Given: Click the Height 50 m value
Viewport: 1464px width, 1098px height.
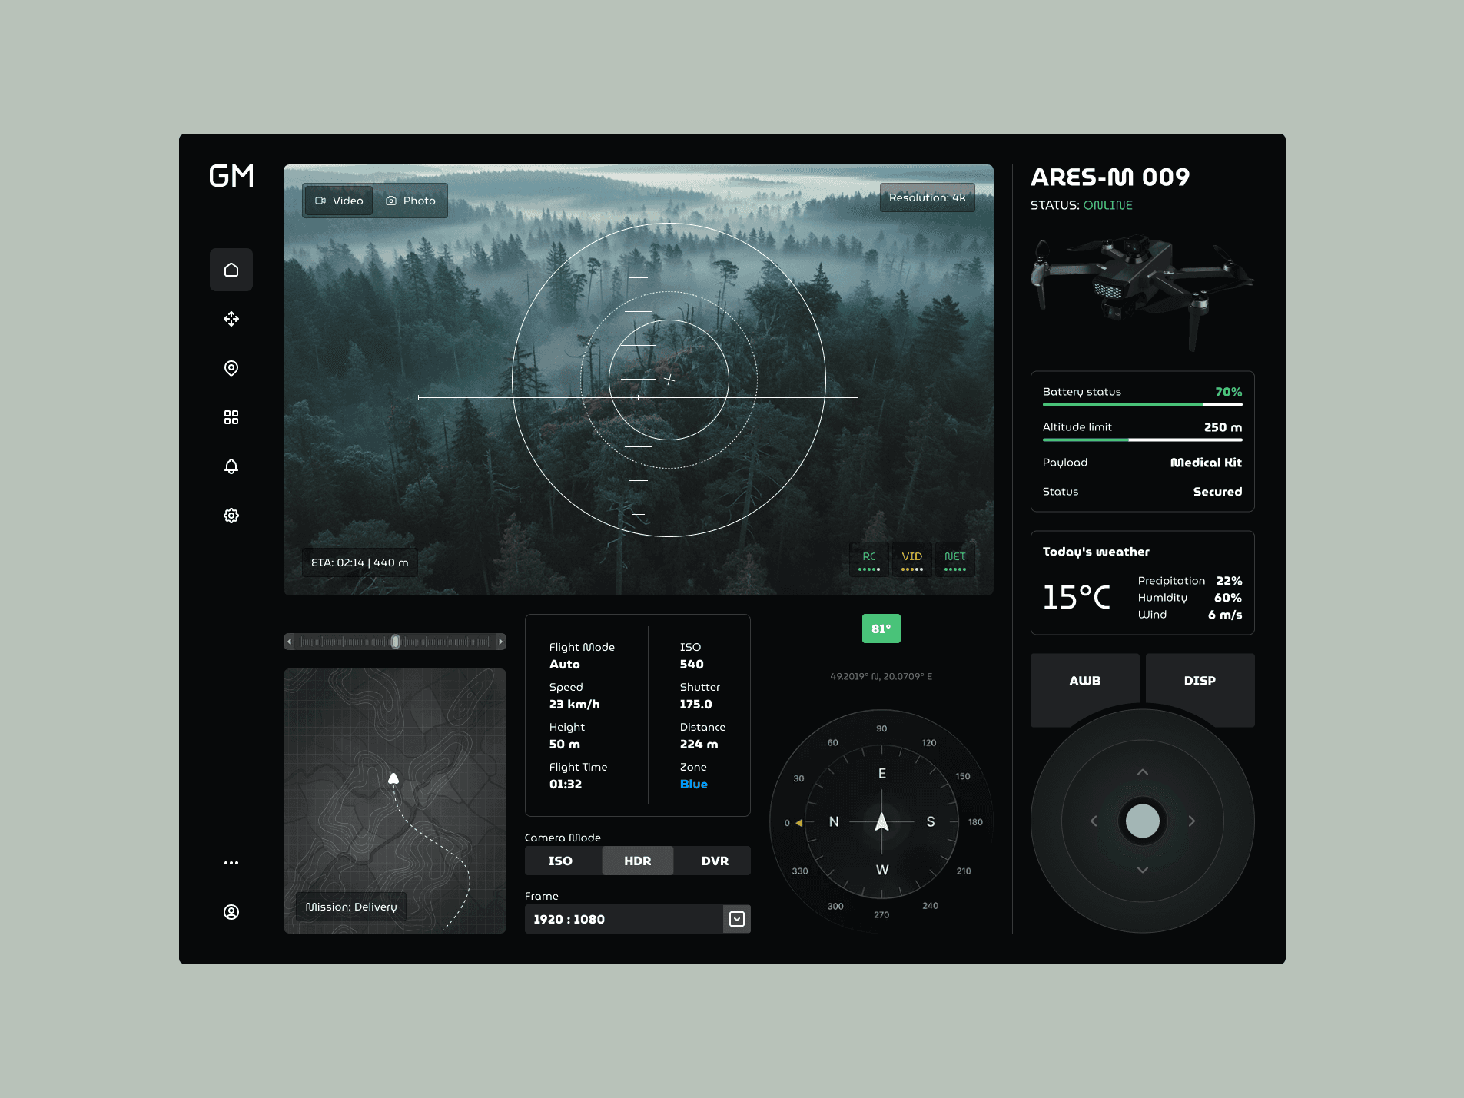Looking at the screenshot, I should tap(565, 744).
